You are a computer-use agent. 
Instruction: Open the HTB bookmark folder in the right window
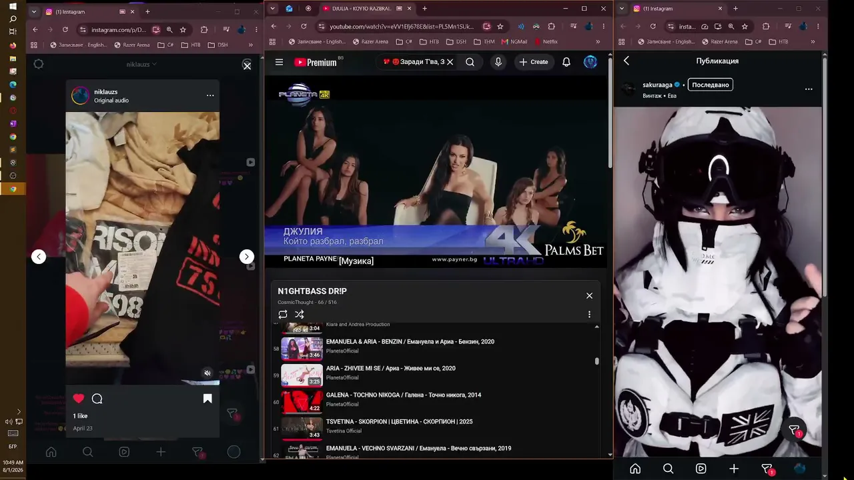(x=779, y=41)
